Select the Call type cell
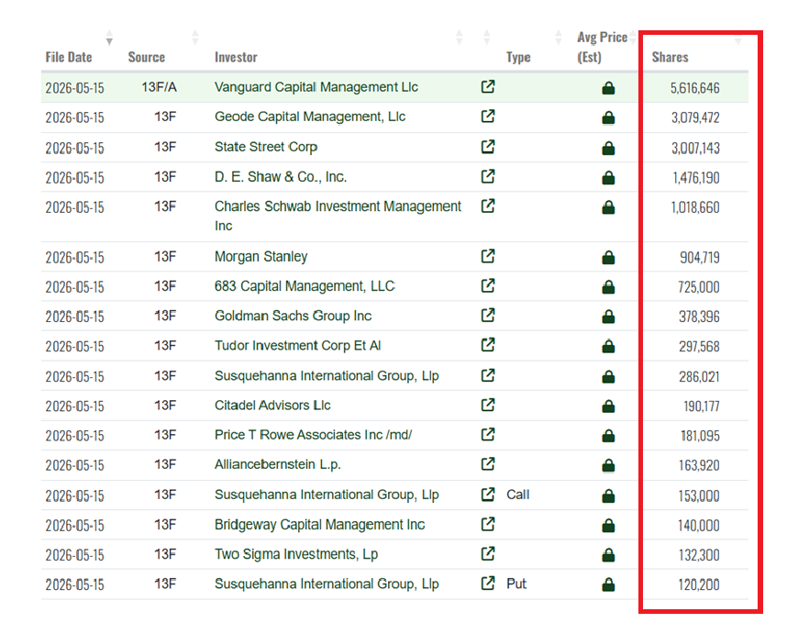The height and width of the screenshot is (634, 798). (517, 495)
